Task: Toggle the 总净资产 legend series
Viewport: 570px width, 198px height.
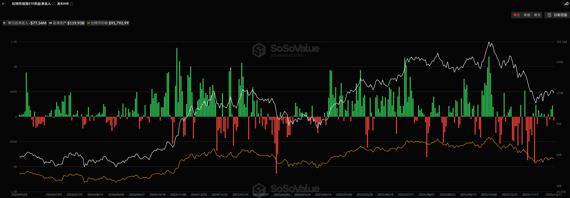Action: 67,23
